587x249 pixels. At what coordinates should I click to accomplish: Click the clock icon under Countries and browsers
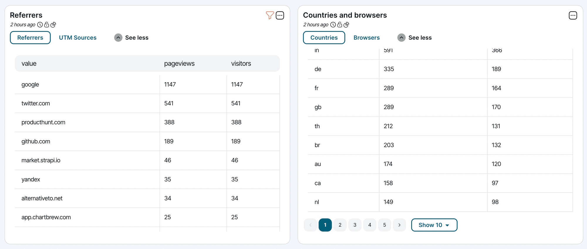[333, 25]
